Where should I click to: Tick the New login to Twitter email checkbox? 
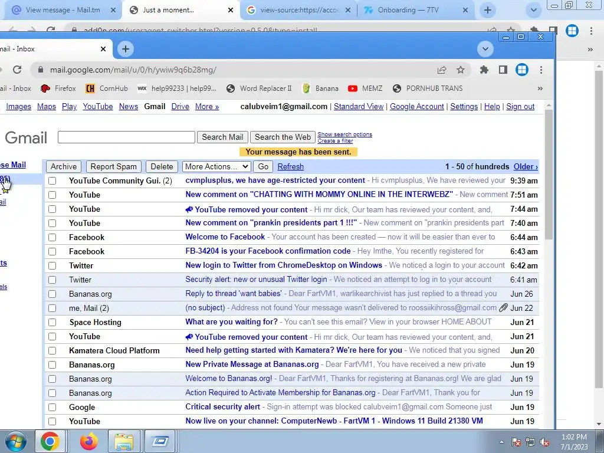pyautogui.click(x=52, y=266)
